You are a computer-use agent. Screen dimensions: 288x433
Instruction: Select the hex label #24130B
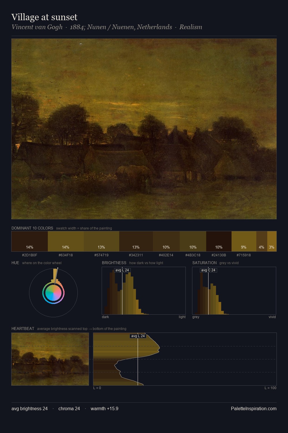point(219,255)
